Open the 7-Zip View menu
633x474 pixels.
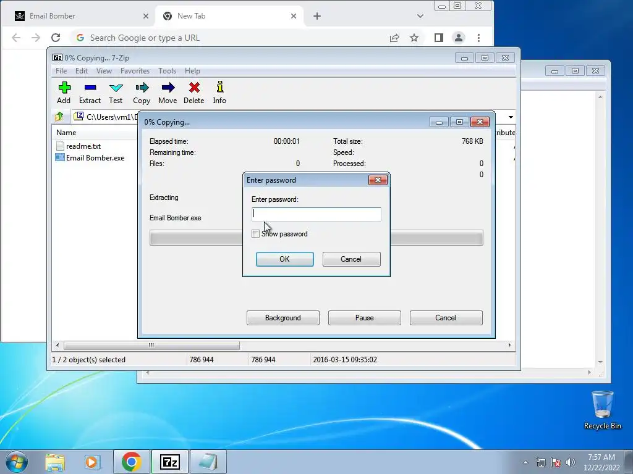point(104,70)
